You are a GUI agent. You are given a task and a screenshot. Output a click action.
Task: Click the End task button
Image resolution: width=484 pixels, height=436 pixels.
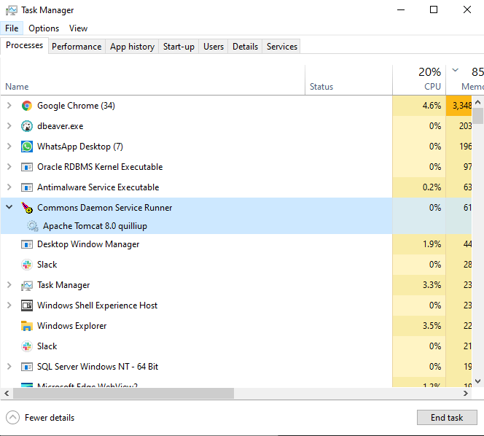coord(447,418)
